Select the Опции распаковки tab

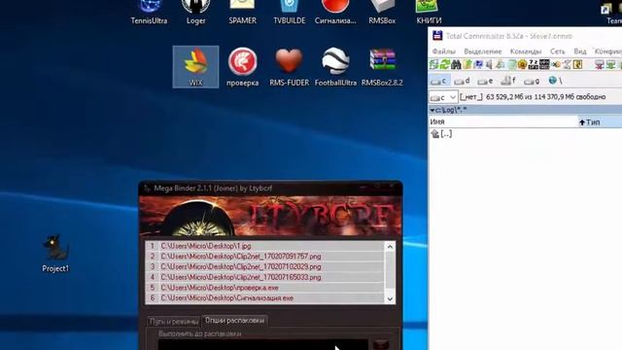(x=234, y=320)
